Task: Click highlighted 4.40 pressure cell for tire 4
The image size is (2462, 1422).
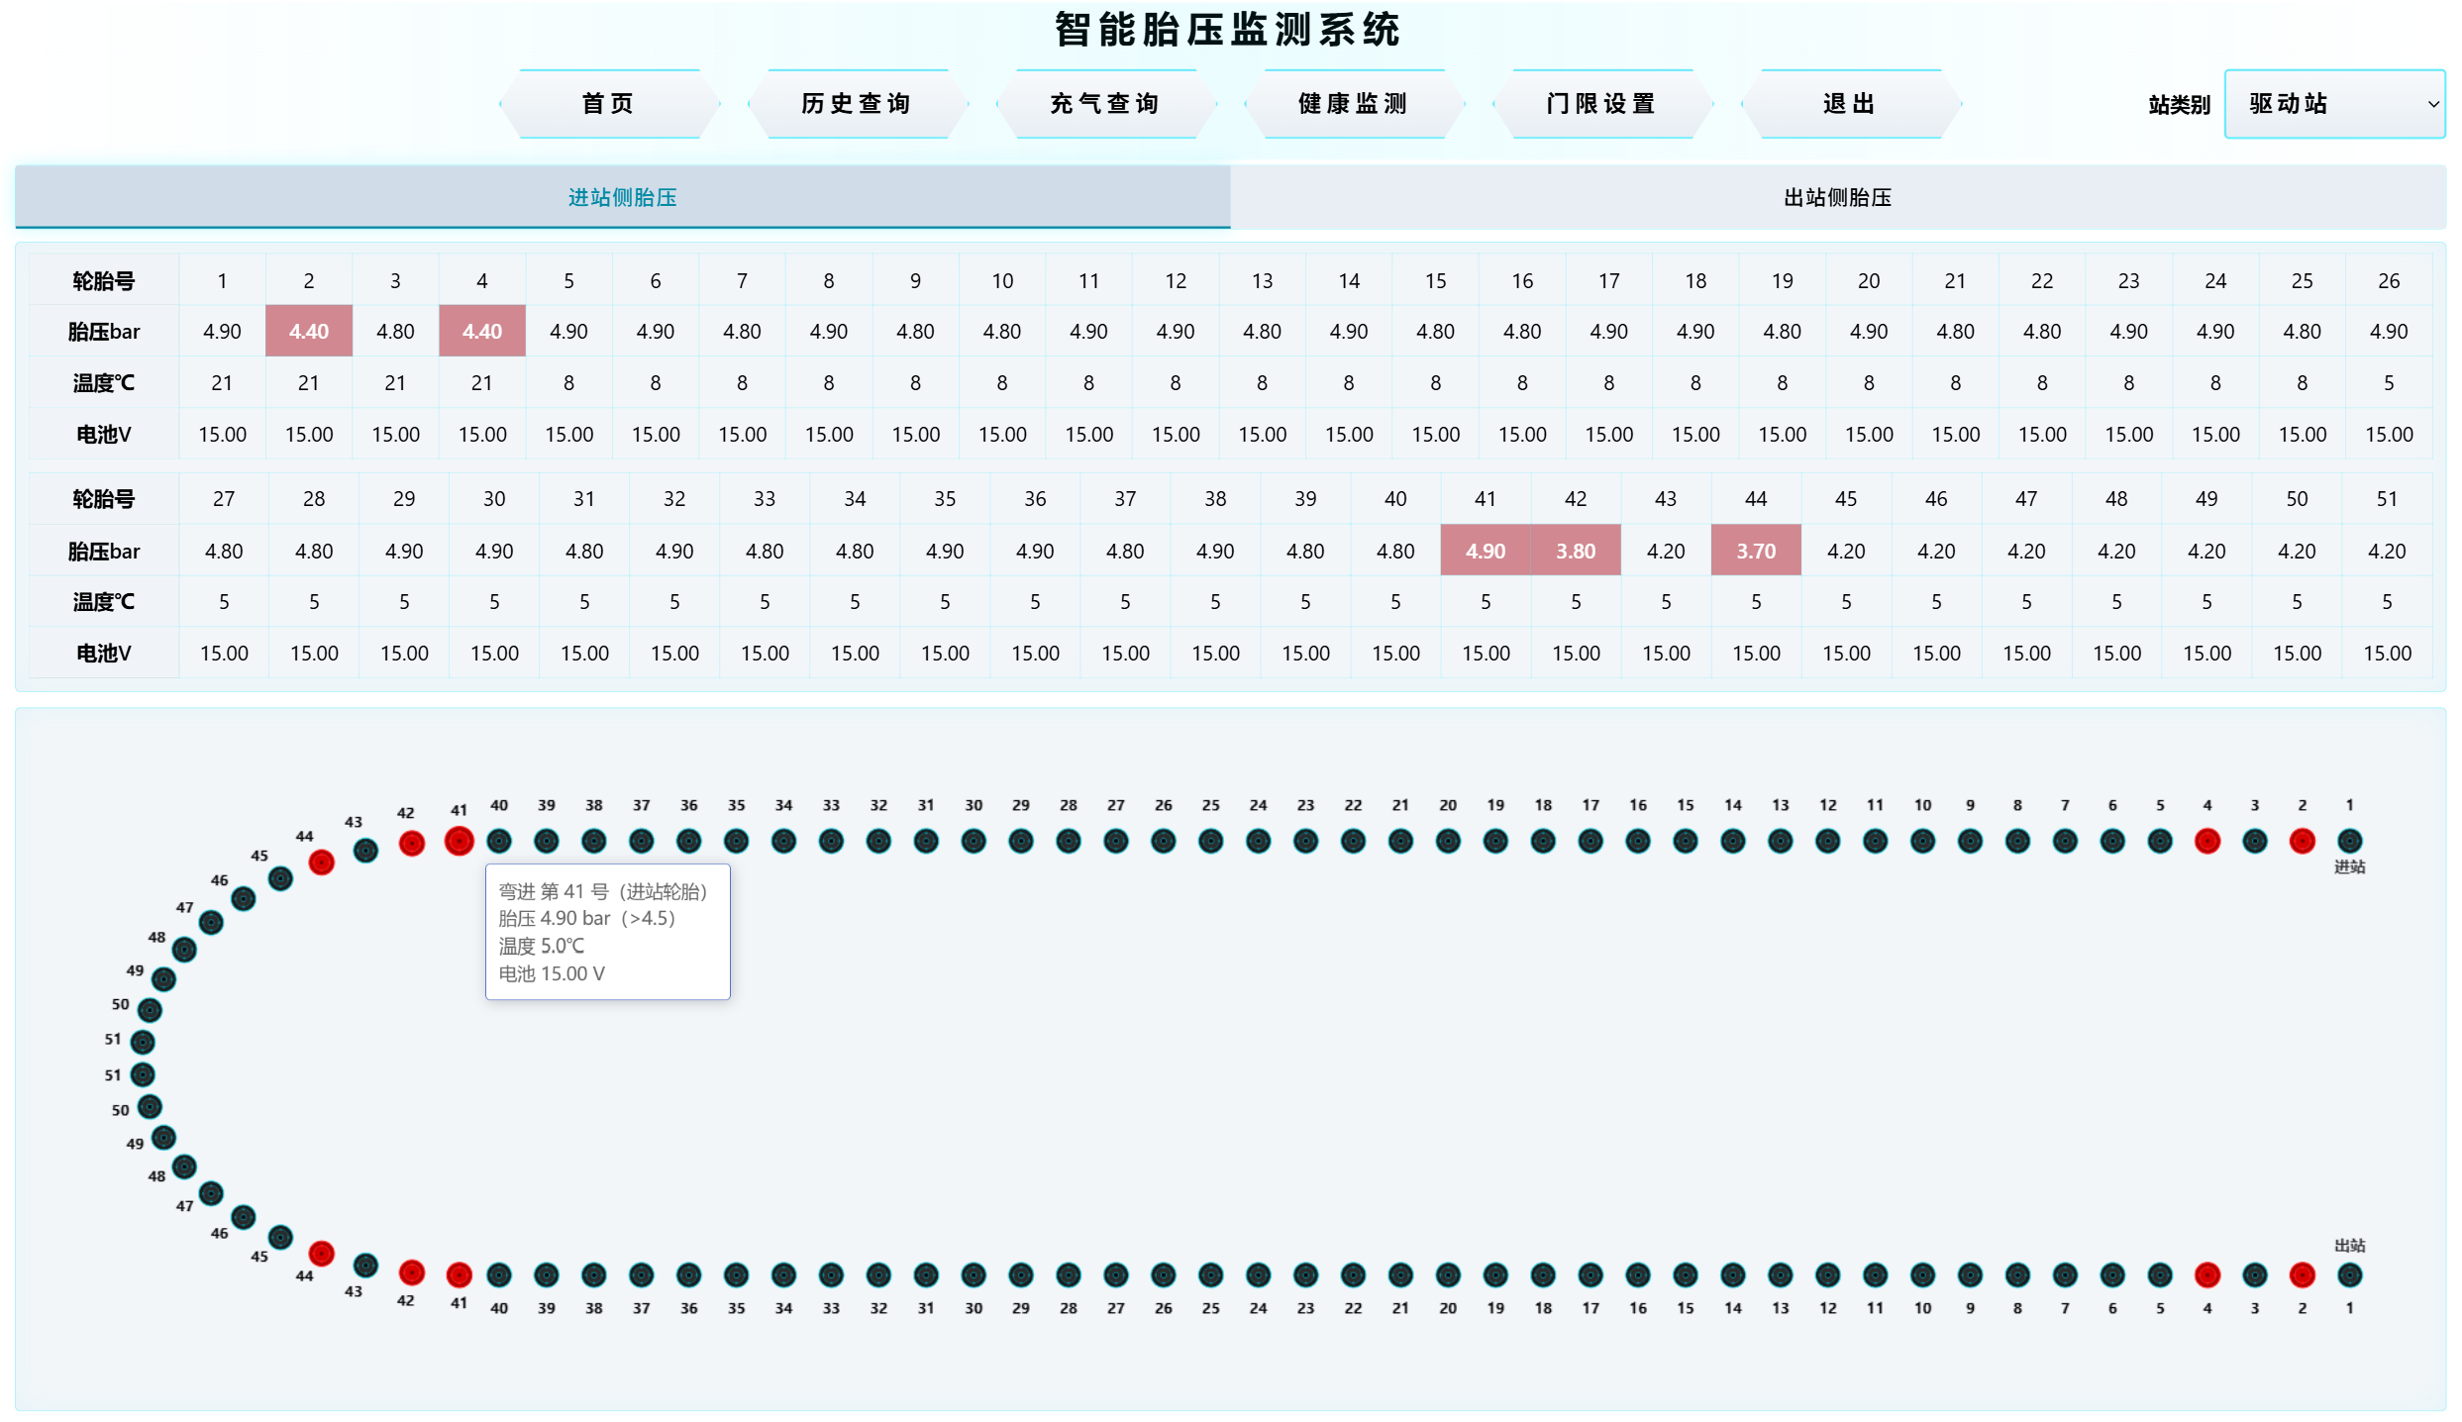Action: 482,331
